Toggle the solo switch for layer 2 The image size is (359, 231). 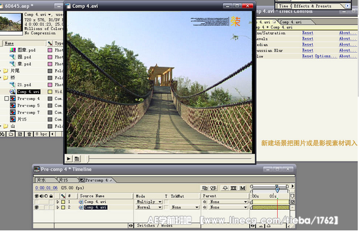pyautogui.click(x=46, y=208)
